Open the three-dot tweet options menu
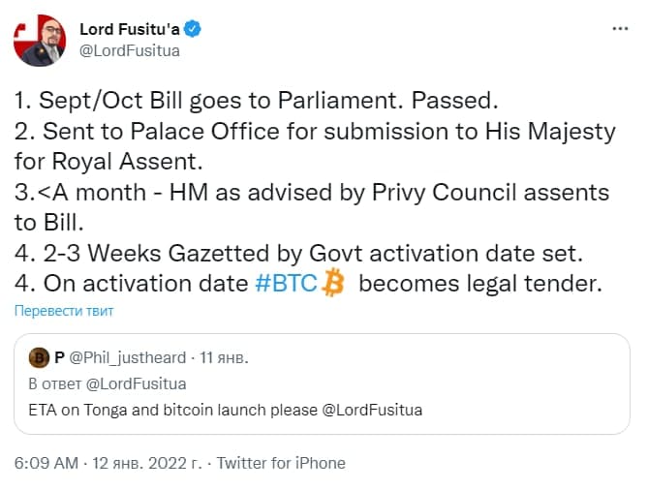This screenshot has height=490, width=648. click(620, 28)
